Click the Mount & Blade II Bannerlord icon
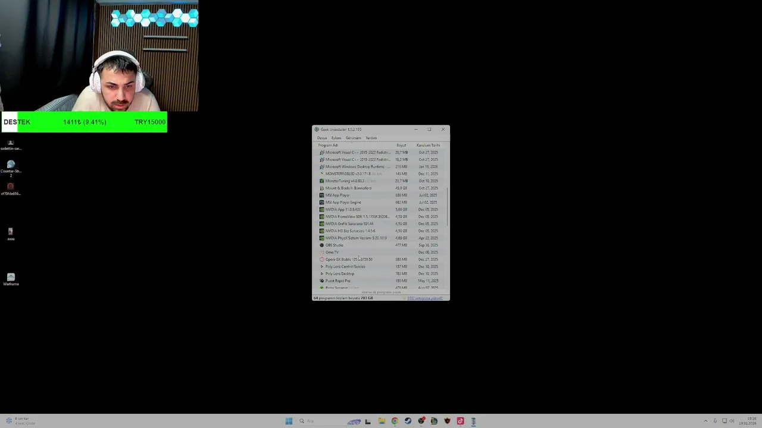 (322, 188)
